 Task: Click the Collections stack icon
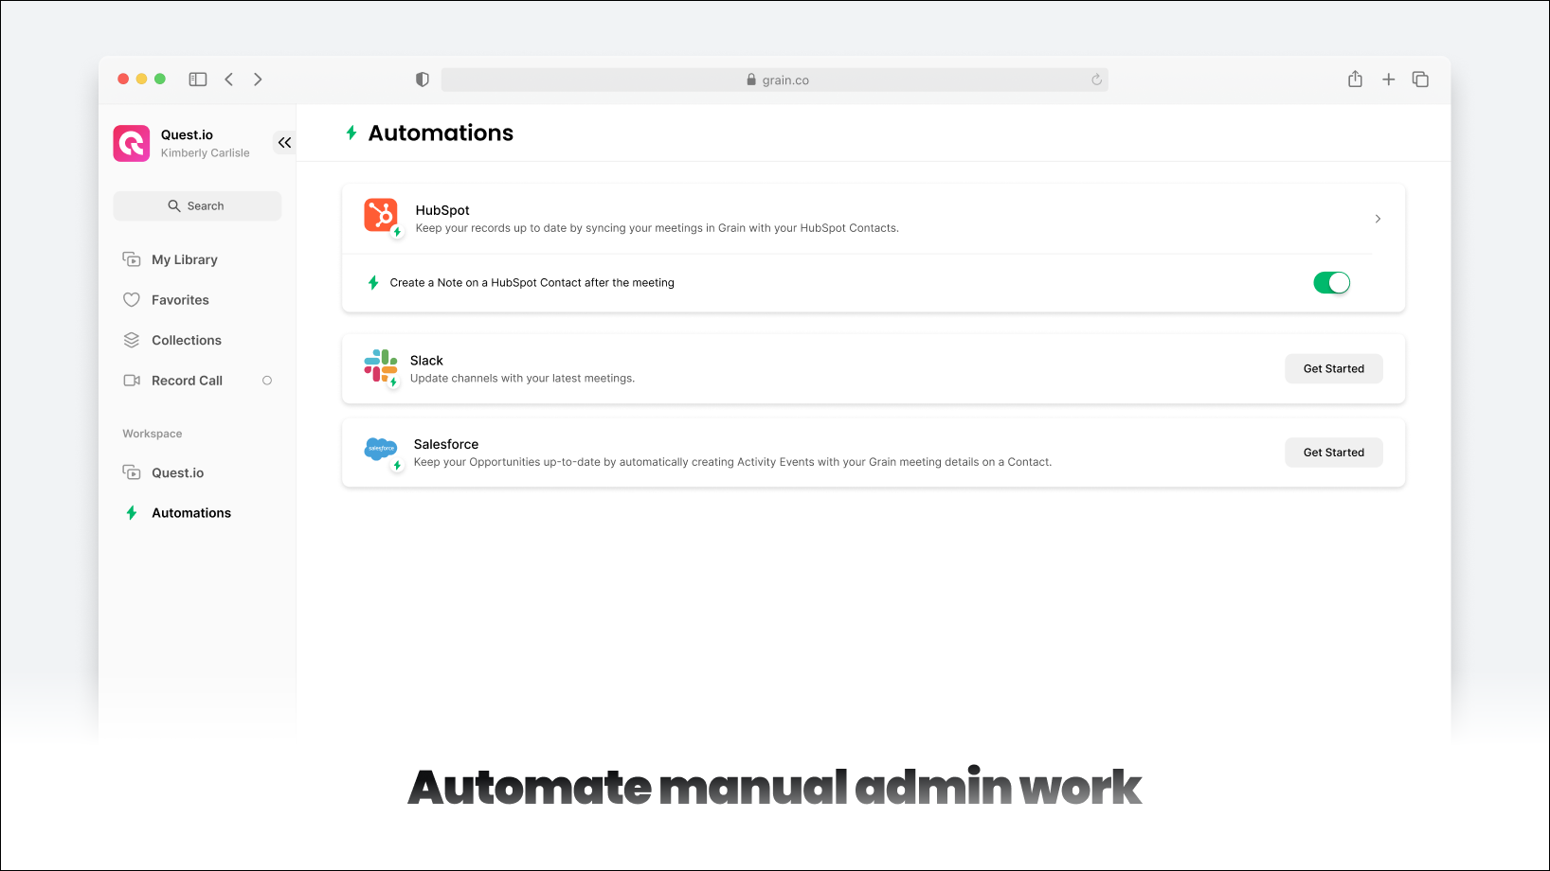coord(132,340)
